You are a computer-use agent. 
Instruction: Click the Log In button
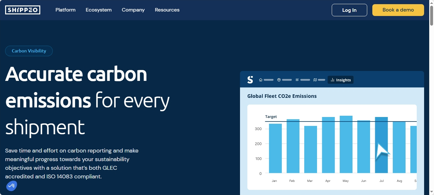coord(349,10)
